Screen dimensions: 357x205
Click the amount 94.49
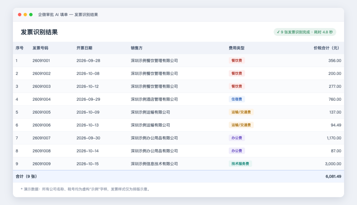[336, 125]
